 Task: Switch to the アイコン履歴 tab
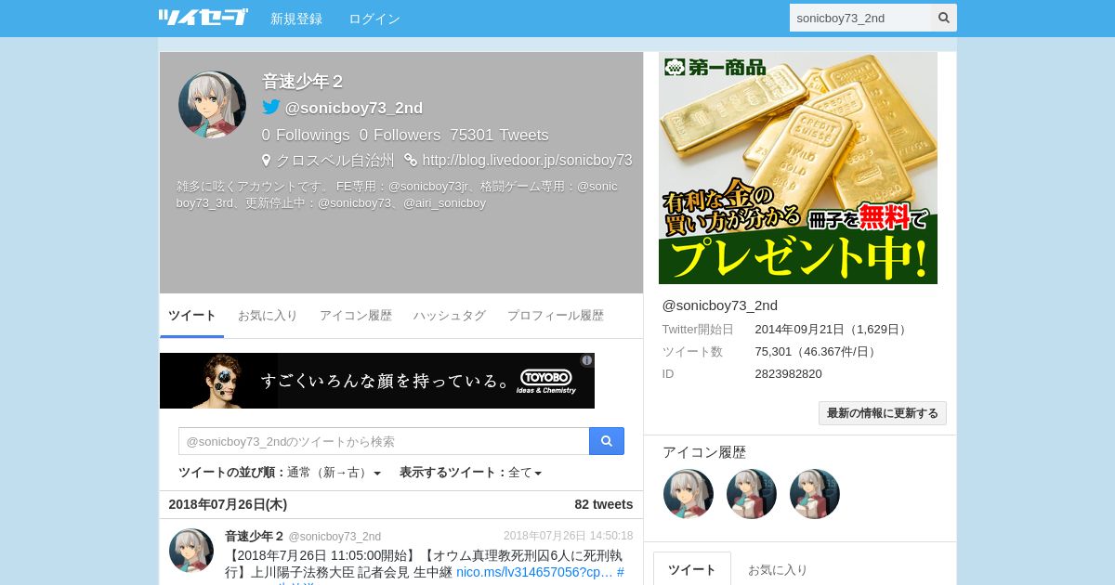coord(356,316)
